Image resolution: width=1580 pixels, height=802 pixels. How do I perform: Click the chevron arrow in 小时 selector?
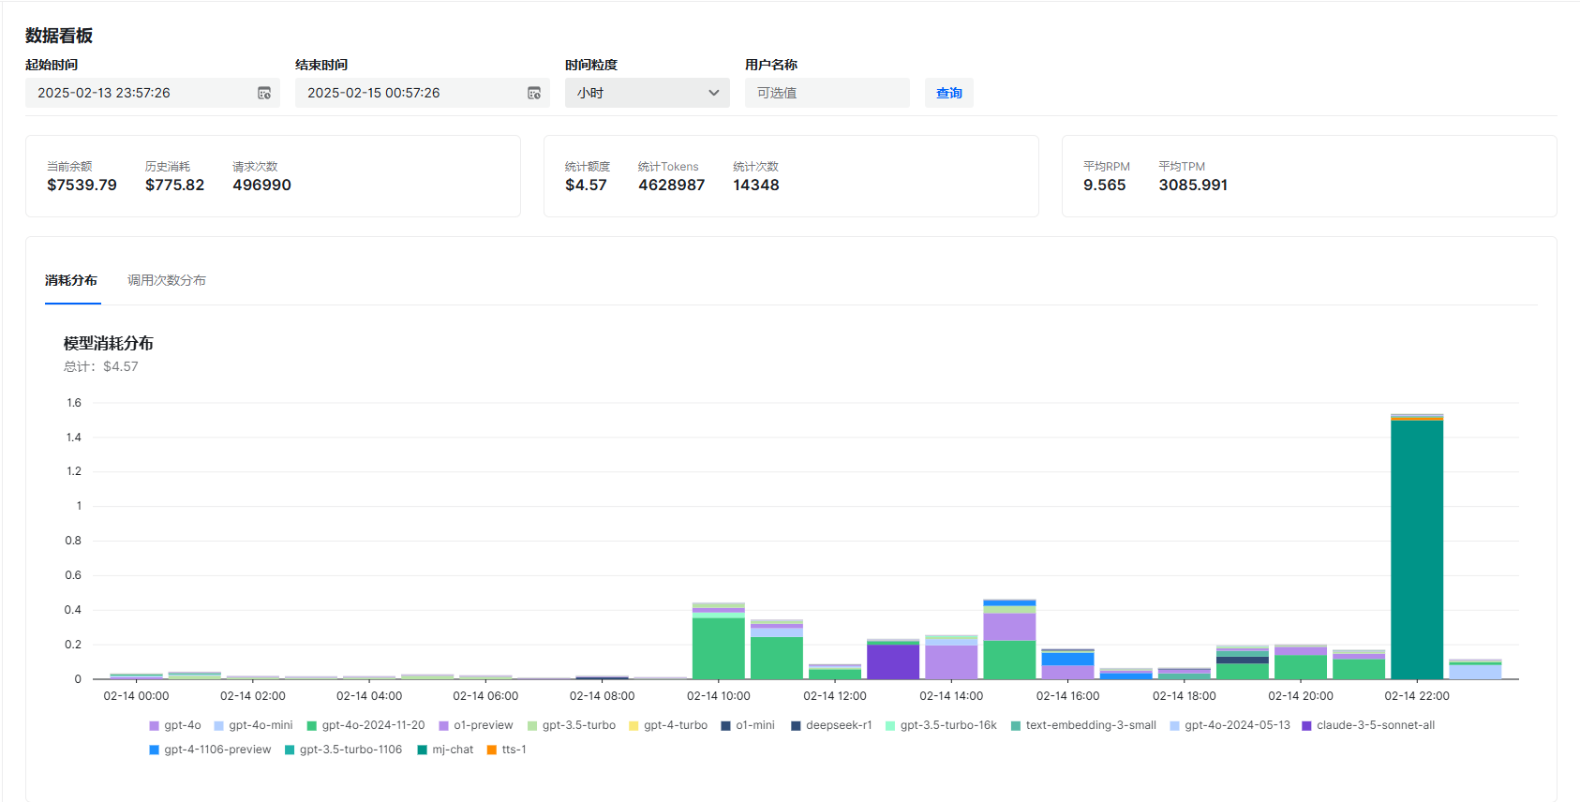(x=714, y=93)
